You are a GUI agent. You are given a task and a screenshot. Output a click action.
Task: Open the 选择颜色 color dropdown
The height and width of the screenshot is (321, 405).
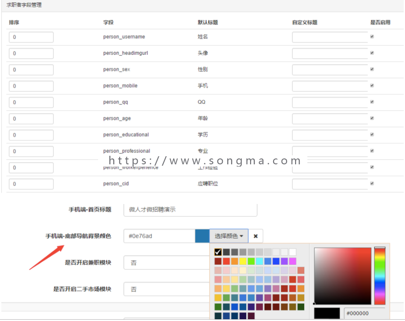click(x=229, y=236)
